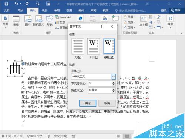
Task: Increase the 距正文 distance value
Action: (114, 89)
